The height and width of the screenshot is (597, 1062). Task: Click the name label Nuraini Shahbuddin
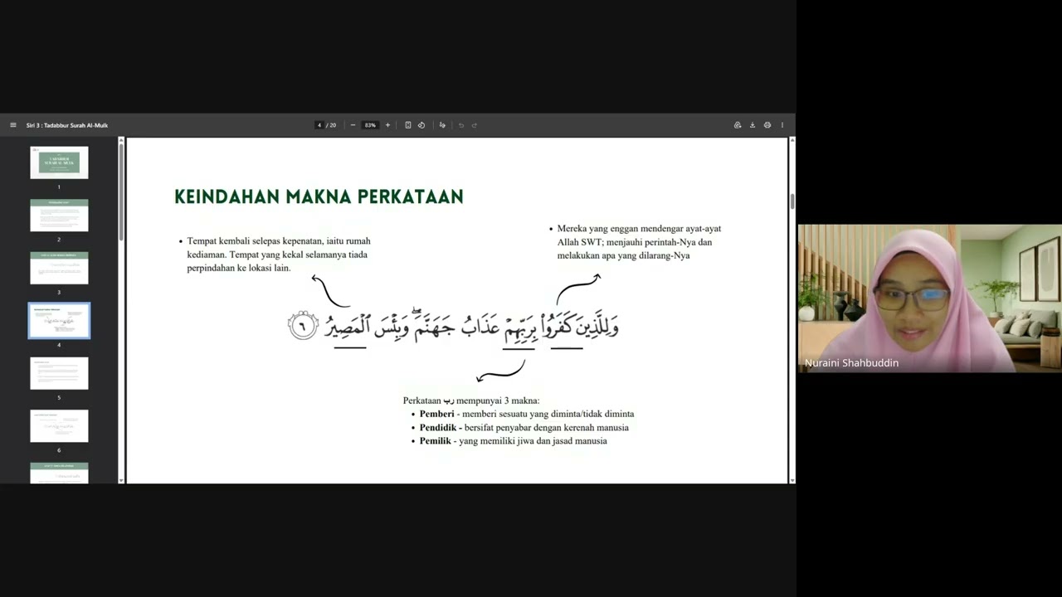tap(851, 363)
